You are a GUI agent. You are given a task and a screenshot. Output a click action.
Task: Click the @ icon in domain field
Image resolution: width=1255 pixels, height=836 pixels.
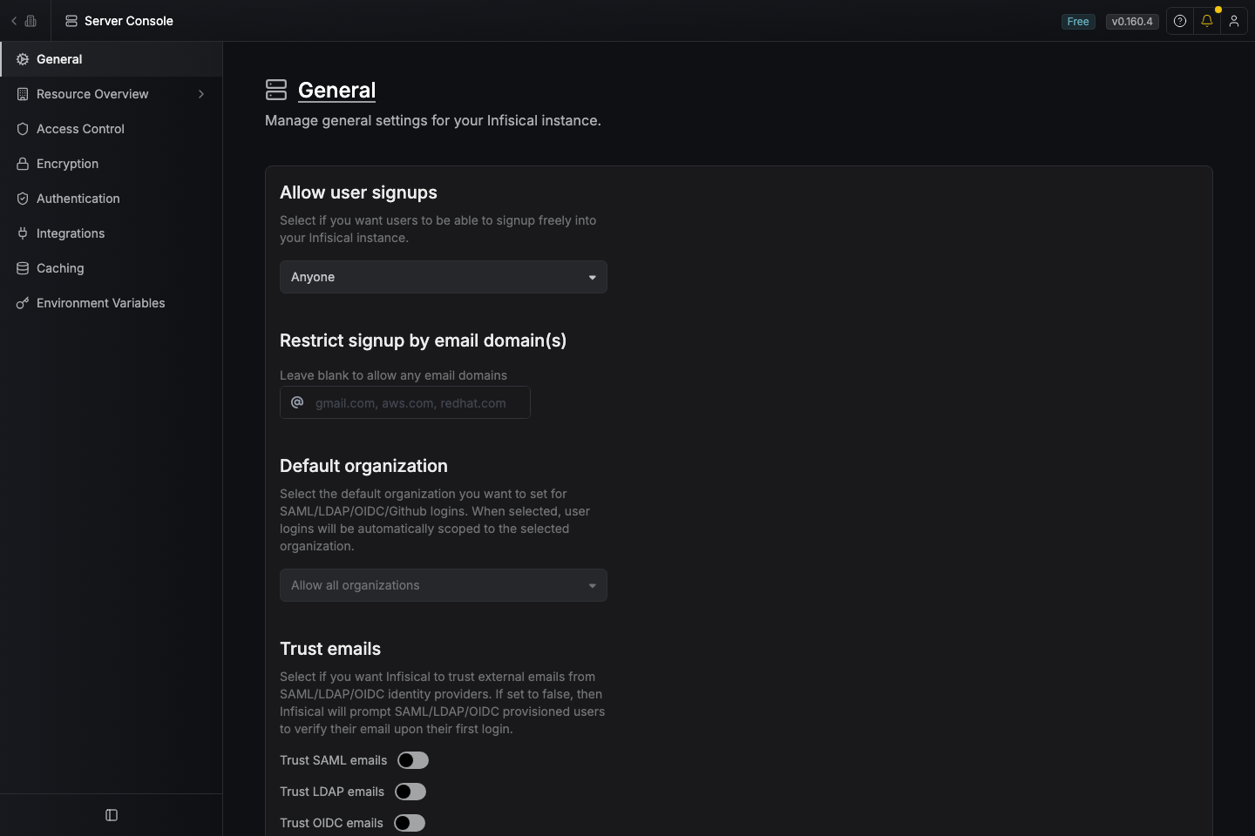coord(297,402)
